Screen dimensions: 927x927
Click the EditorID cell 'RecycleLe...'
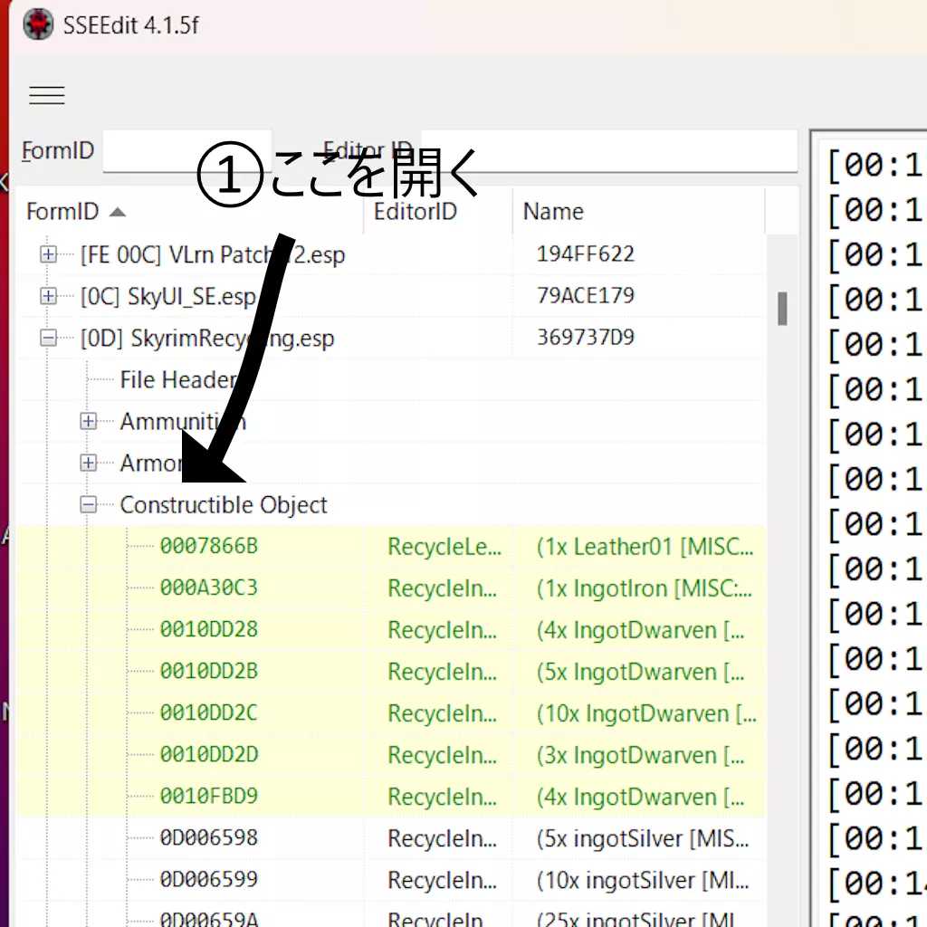point(444,547)
